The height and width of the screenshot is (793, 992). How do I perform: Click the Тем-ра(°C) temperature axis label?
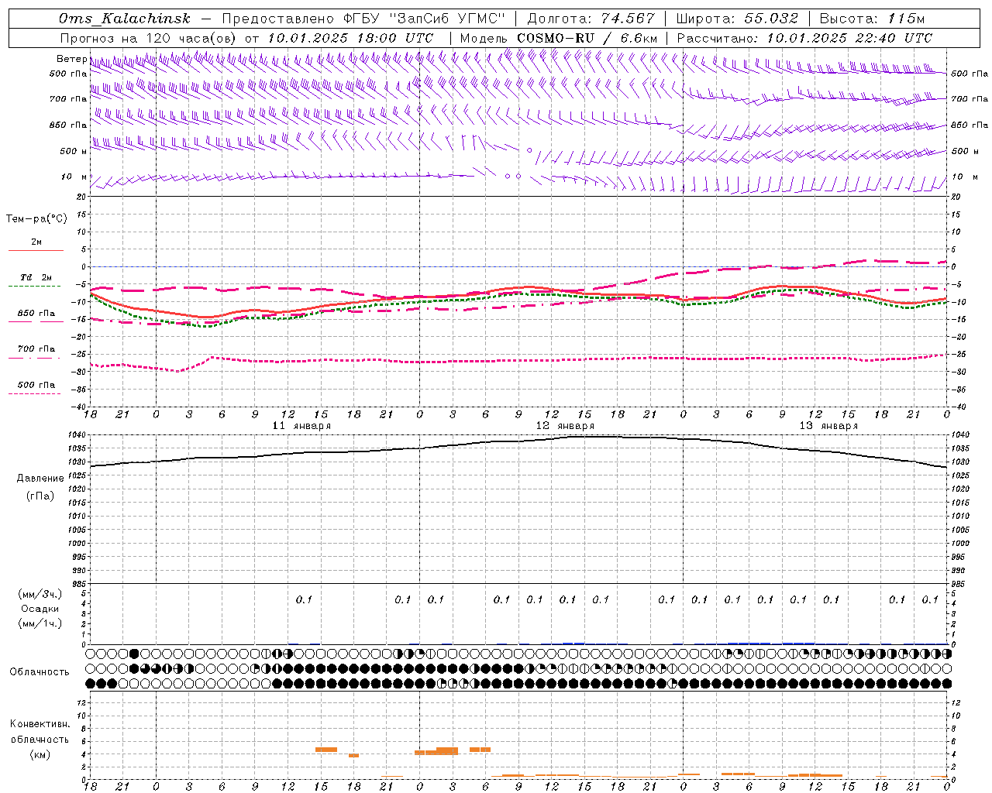[x=36, y=219]
